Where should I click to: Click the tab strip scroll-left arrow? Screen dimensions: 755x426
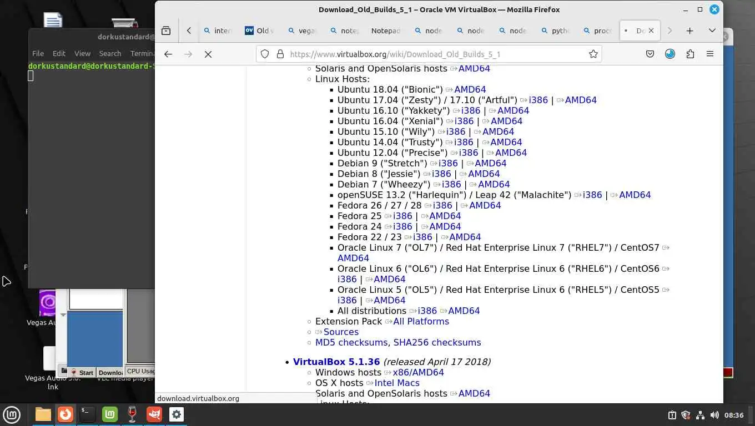pyautogui.click(x=189, y=31)
